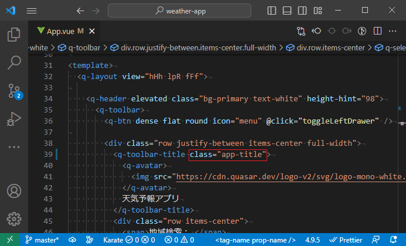Show additional views ellipsis in activity bar

coord(14,147)
